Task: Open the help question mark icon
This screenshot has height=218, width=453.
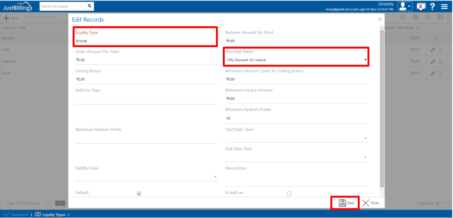Action: (432, 6)
